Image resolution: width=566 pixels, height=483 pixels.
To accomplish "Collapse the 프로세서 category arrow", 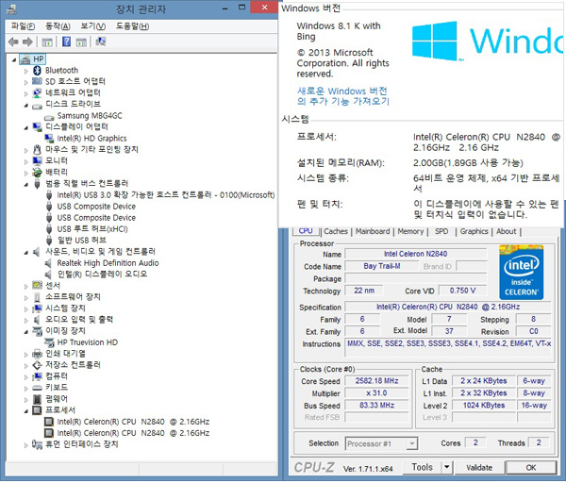I will (26, 411).
